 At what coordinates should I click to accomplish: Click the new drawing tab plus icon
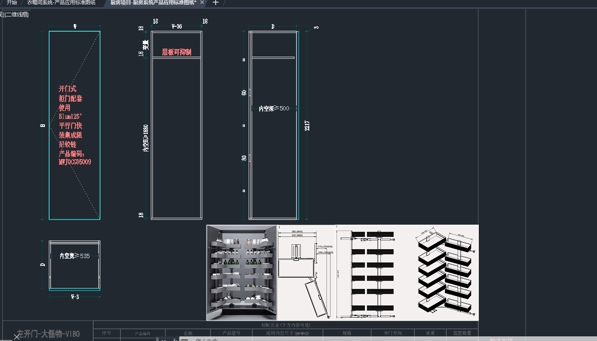pyautogui.click(x=215, y=3)
